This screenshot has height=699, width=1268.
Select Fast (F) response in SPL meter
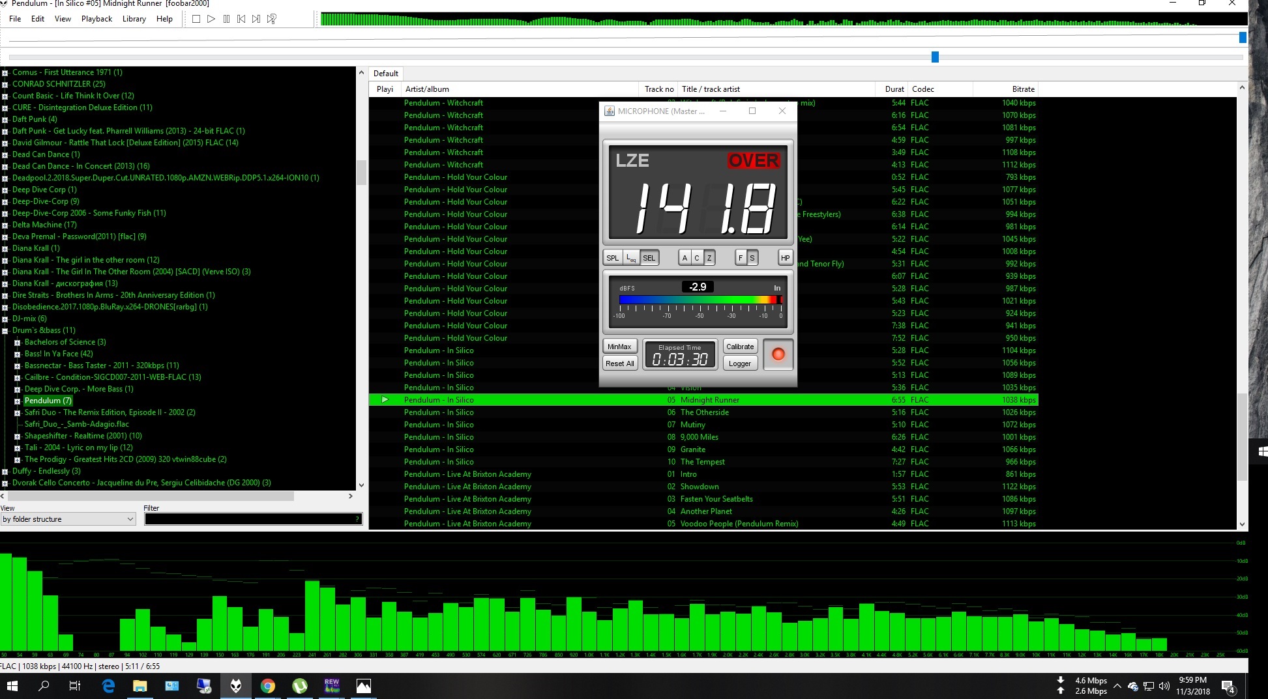point(741,258)
